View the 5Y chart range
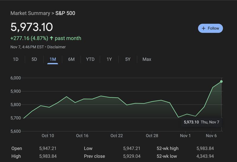This screenshot has width=237, height=162. [128, 59]
